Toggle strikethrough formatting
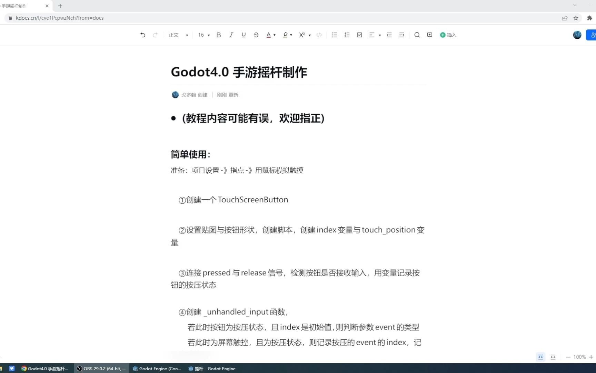Image resolution: width=596 pixels, height=373 pixels. (x=256, y=35)
